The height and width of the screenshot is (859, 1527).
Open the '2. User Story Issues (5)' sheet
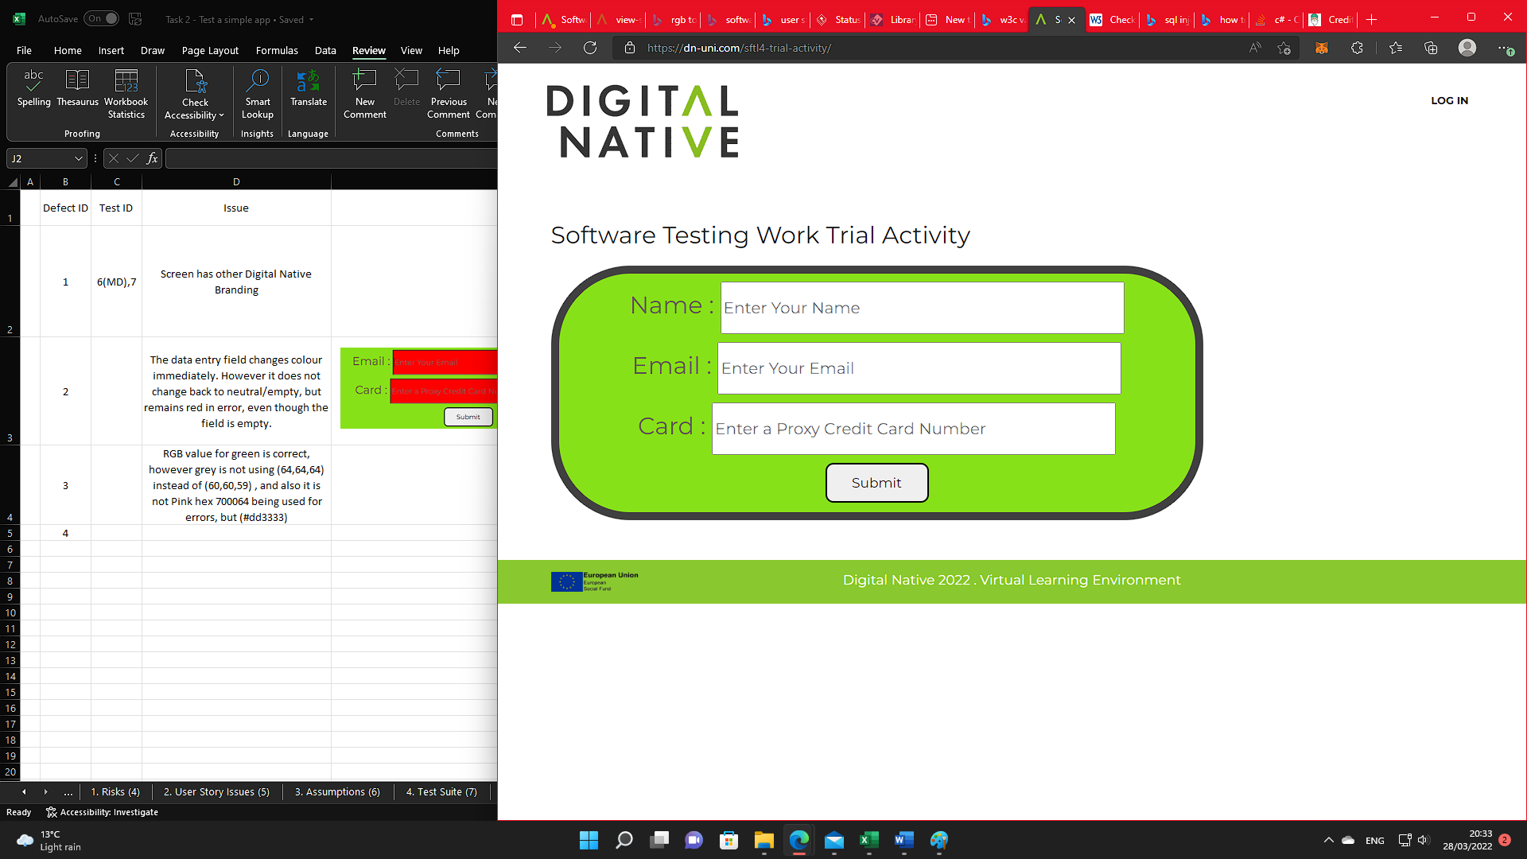(216, 792)
